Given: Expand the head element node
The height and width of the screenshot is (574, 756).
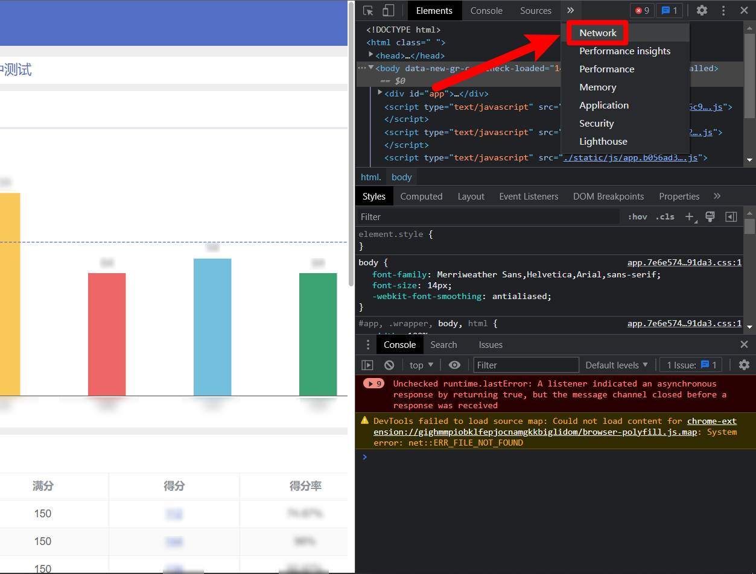Looking at the screenshot, I should (371, 55).
